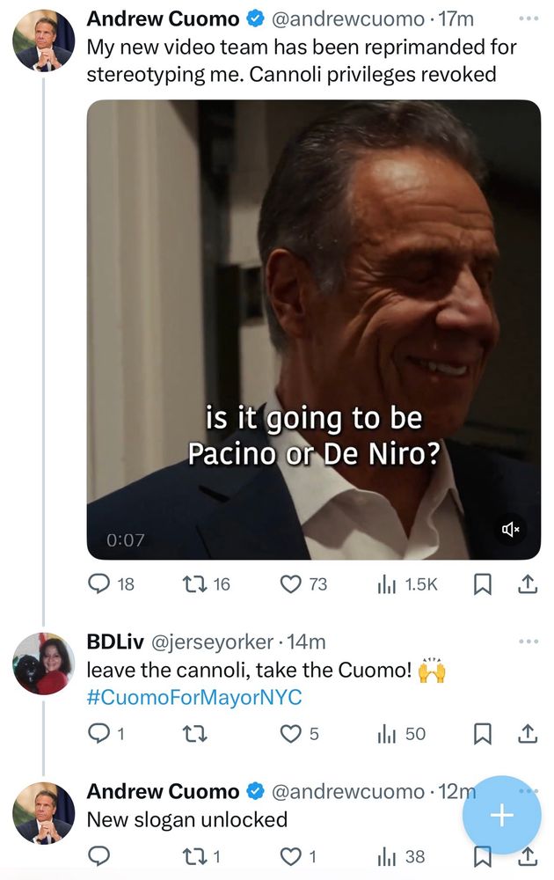This screenshot has height=880, width=554.
Task: Share the Pacino or De Niro video tweet
Action: (528, 584)
